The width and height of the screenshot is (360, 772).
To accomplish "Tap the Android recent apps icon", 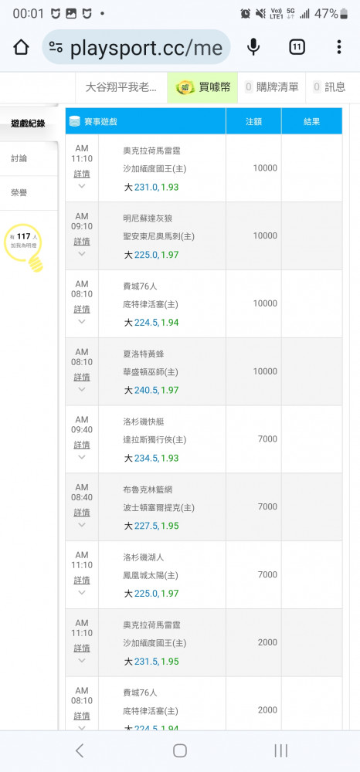I will click(x=280, y=750).
